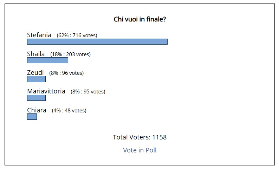Click the poll title Chi vuoi in finale?

coord(140,19)
